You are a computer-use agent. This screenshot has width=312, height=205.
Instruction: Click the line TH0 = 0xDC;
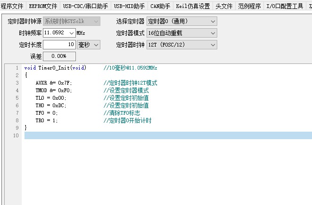coord(51,106)
